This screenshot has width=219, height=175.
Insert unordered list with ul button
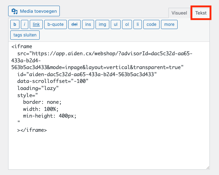click(116, 24)
